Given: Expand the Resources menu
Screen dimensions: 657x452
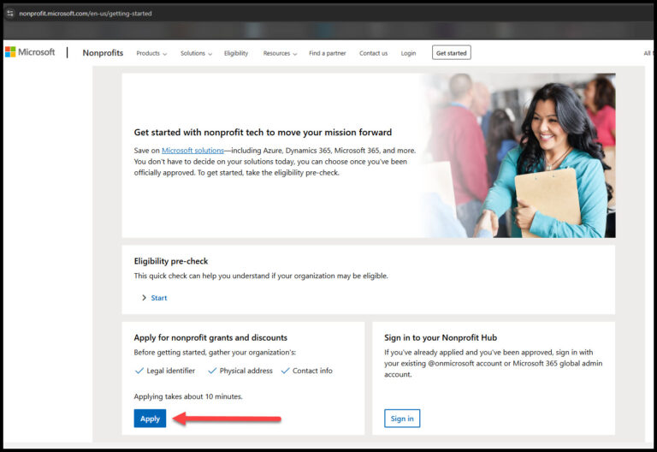Looking at the screenshot, I should pyautogui.click(x=280, y=53).
